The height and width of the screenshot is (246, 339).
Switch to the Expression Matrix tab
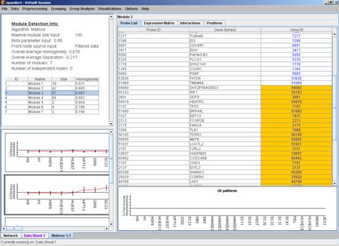pos(159,23)
